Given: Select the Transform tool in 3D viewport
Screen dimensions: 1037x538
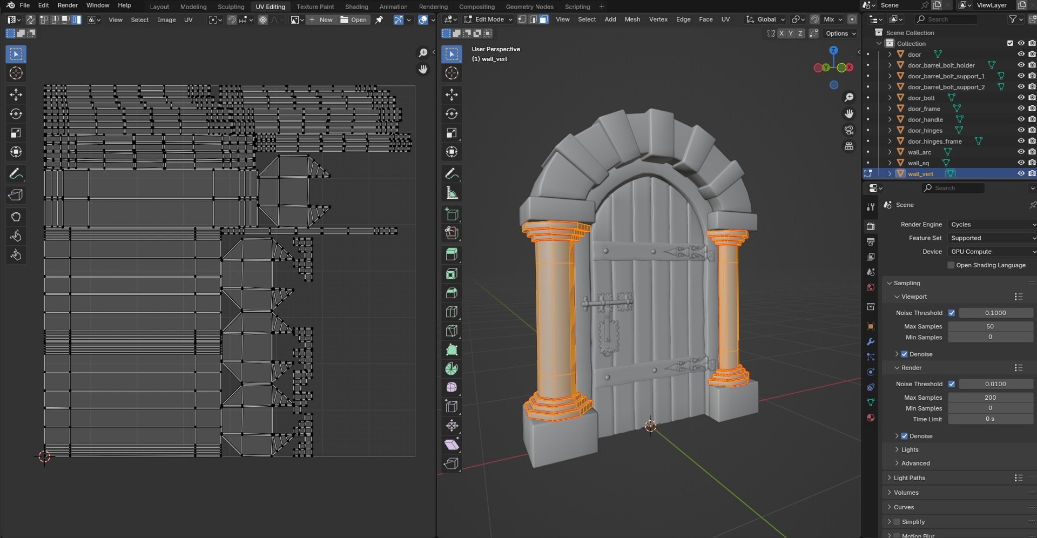Looking at the screenshot, I should [x=452, y=152].
